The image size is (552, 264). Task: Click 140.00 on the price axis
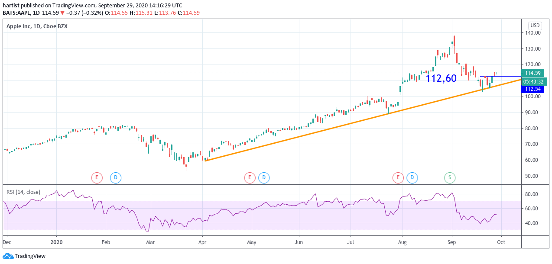point(533,33)
